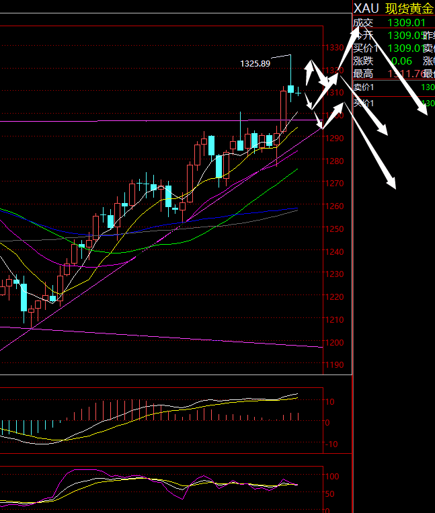The width and height of the screenshot is (435, 513).
Task: Click the 1280 price axis label
Action: point(334,161)
